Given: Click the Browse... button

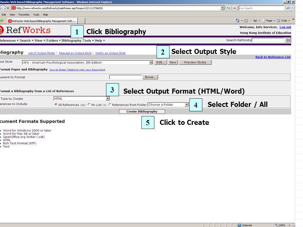Looking at the screenshot, I should (x=150, y=77).
